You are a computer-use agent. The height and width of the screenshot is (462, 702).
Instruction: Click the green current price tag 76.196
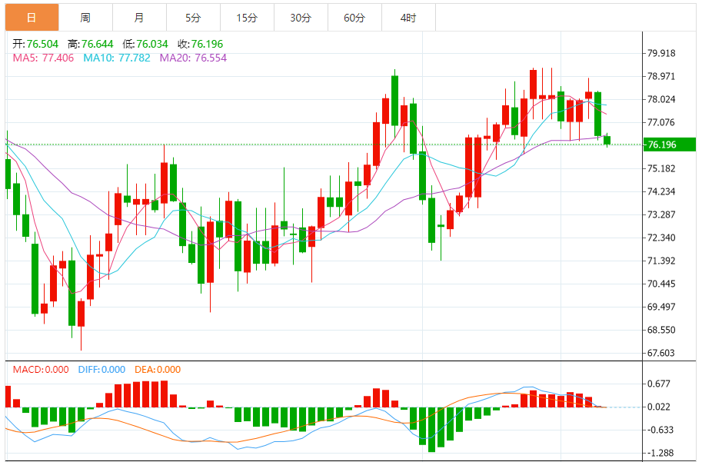click(x=669, y=145)
